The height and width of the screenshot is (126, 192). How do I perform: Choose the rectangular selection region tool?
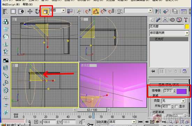(x=13, y=12)
